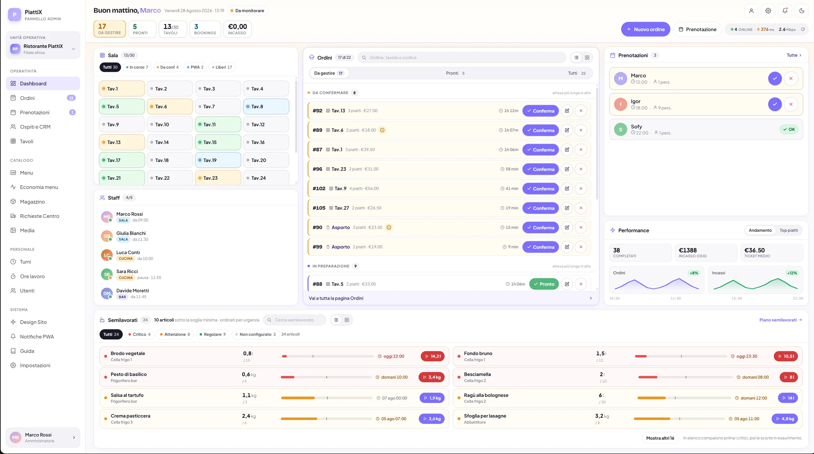
Task: Filter tables by Liberi
Action: (222, 67)
